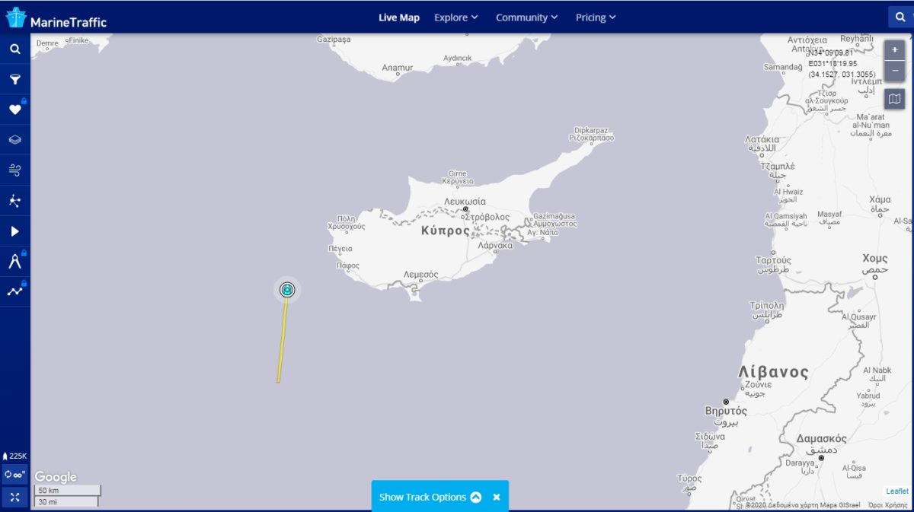Expand the Explore dropdown menu
914x512 pixels.
click(x=455, y=17)
